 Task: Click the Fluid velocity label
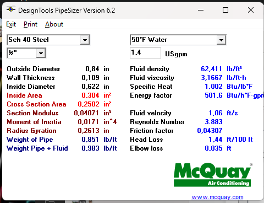point(151,113)
